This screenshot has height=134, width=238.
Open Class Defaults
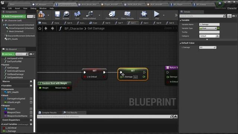point(127,15)
